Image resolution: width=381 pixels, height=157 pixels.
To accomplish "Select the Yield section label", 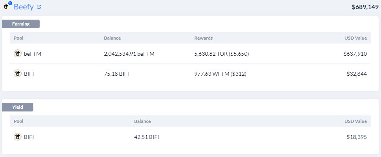I will pos(18,107).
